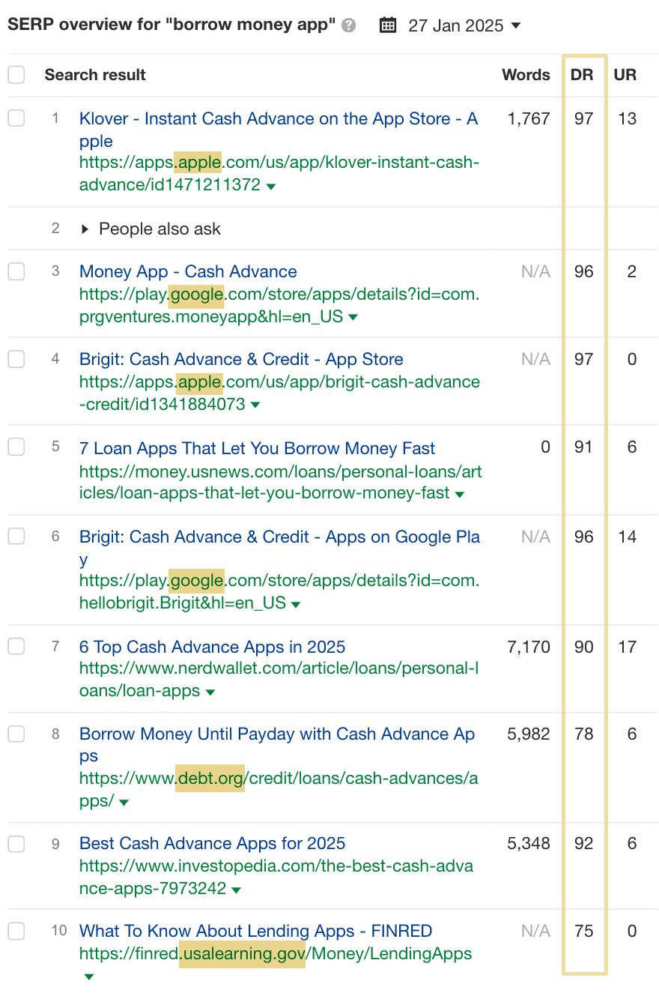659x996 pixels.
Task: Open URL dropdown for hellobrigit Google Play link
Action: [296, 604]
